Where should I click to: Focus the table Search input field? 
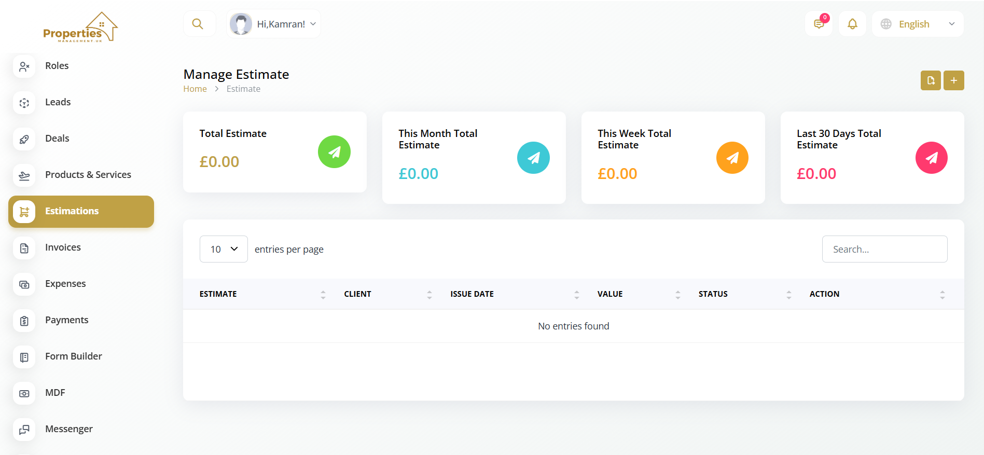[x=884, y=249]
